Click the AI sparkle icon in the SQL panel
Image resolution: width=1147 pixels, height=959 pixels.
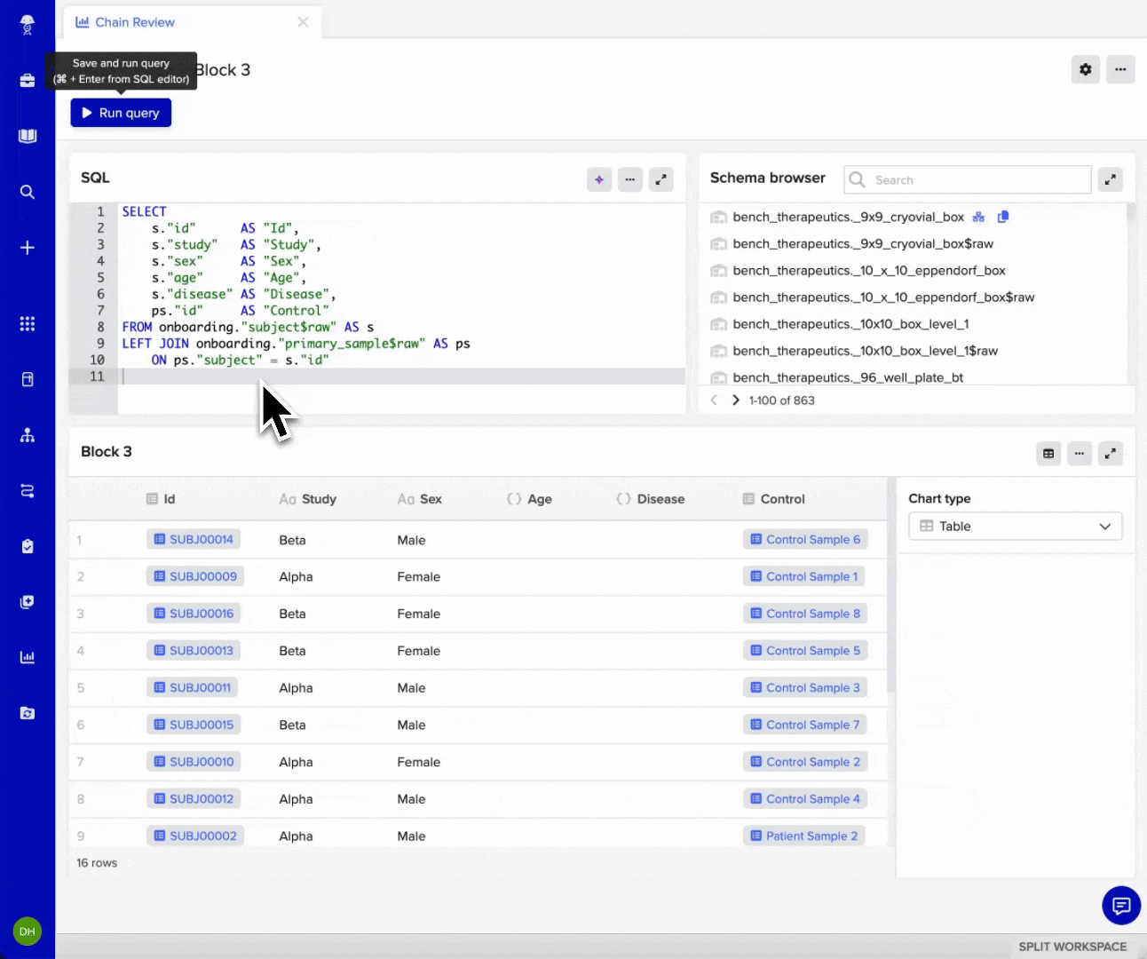[599, 179]
